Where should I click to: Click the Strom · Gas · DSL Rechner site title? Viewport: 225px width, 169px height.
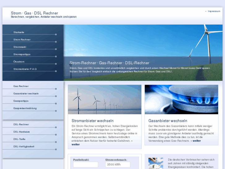34,13
